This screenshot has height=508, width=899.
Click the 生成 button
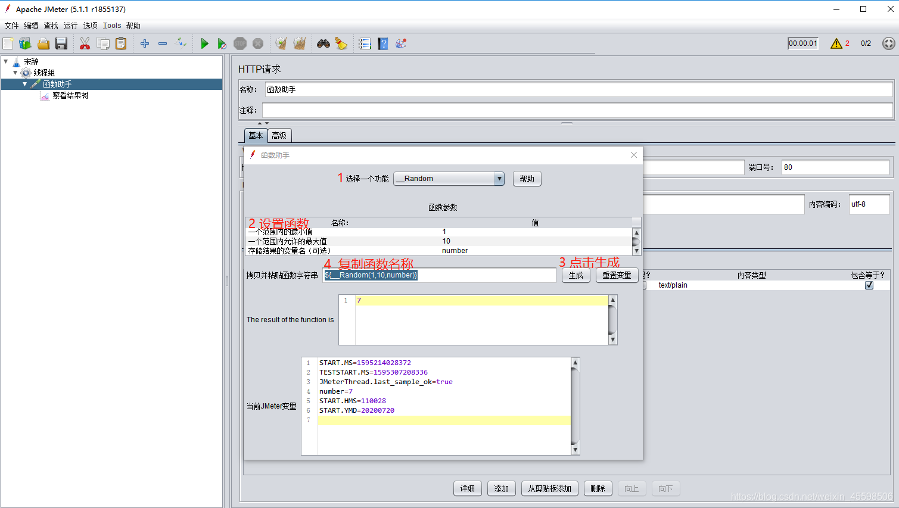[x=576, y=275]
